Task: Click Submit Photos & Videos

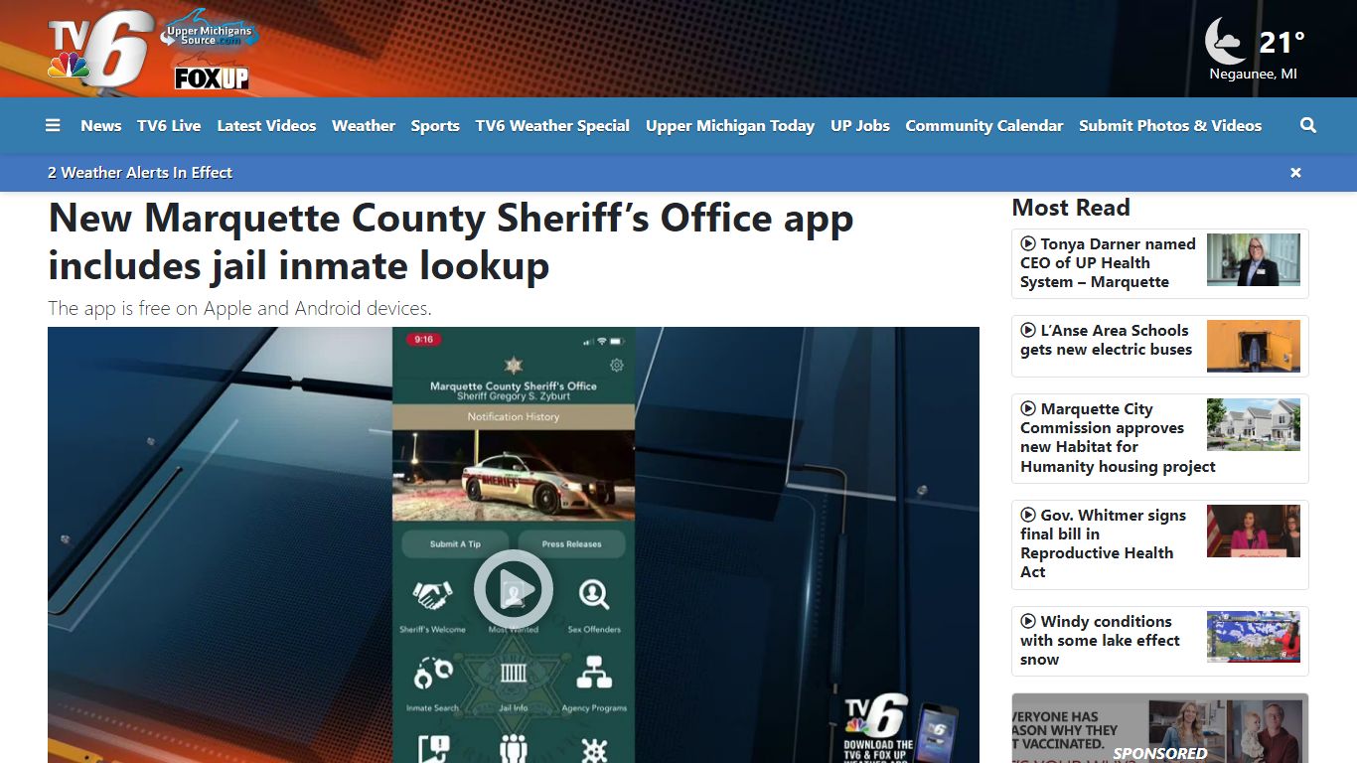Action: pyautogui.click(x=1170, y=125)
